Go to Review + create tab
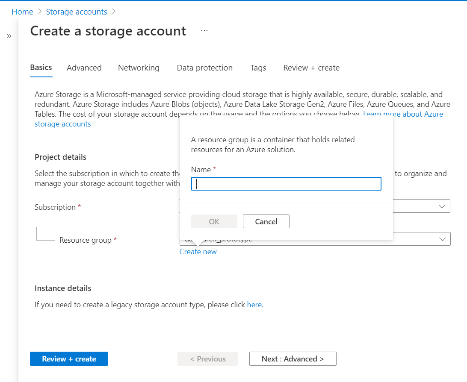Image resolution: width=467 pixels, height=382 pixels. (311, 68)
